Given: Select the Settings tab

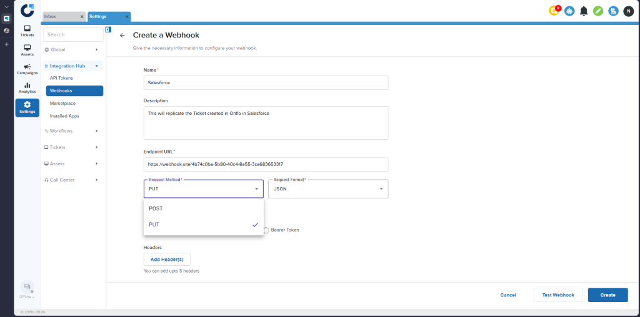Looking at the screenshot, I should point(109,17).
